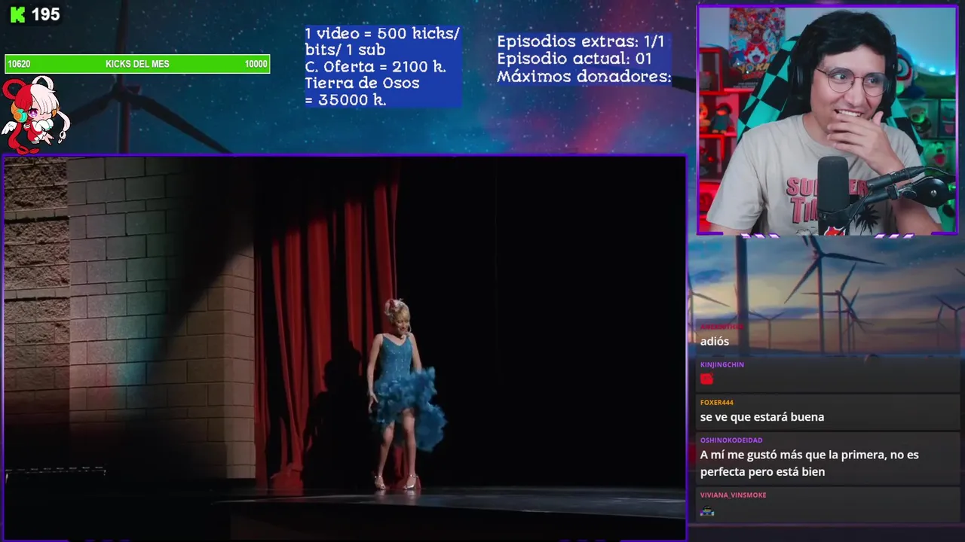Click the green Kick logo icon

point(17,14)
